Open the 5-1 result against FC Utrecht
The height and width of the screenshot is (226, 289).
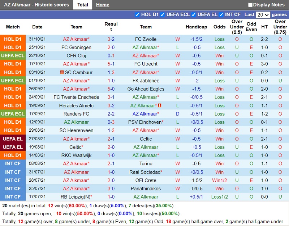click(111, 64)
